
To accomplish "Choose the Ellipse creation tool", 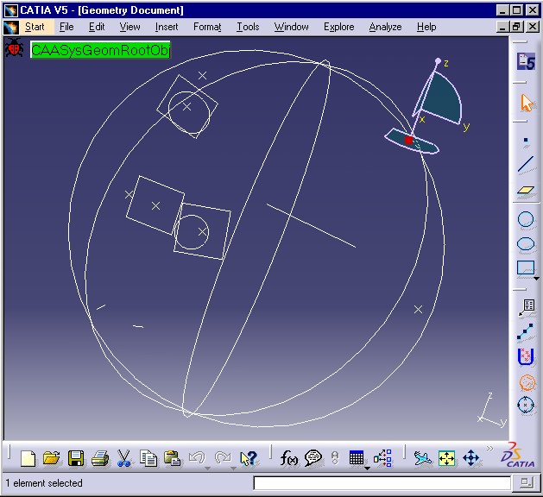I will (x=526, y=243).
